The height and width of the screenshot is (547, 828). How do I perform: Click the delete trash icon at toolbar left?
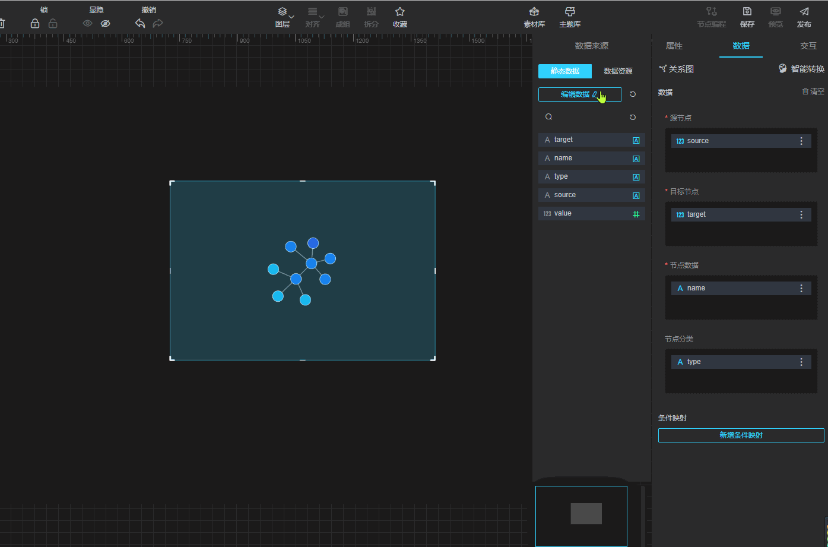tap(2, 24)
